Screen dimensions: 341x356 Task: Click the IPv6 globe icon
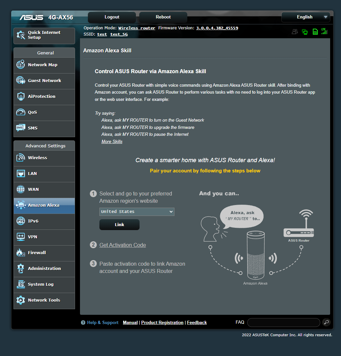coord(21,221)
